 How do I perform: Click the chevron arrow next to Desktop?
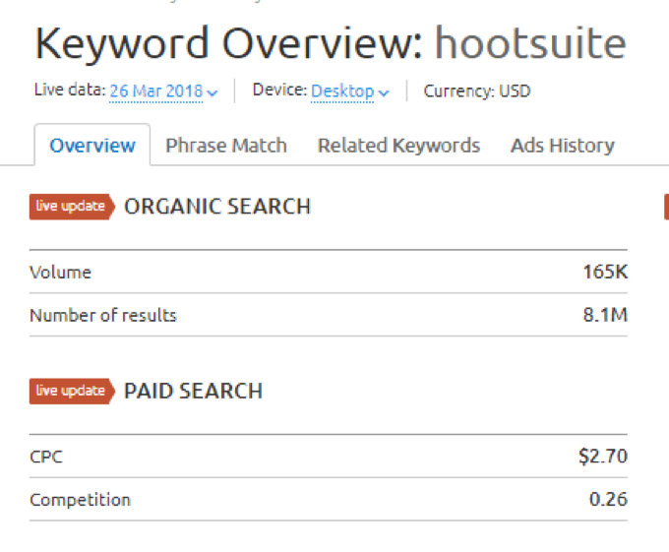click(384, 92)
